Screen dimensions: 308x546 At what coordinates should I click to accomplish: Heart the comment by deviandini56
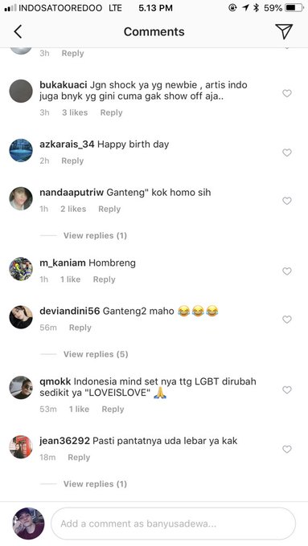(287, 320)
